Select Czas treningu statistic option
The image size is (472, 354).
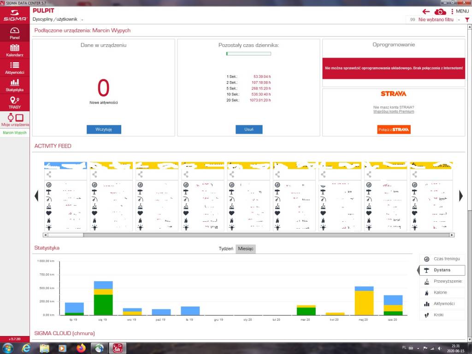[442, 259]
